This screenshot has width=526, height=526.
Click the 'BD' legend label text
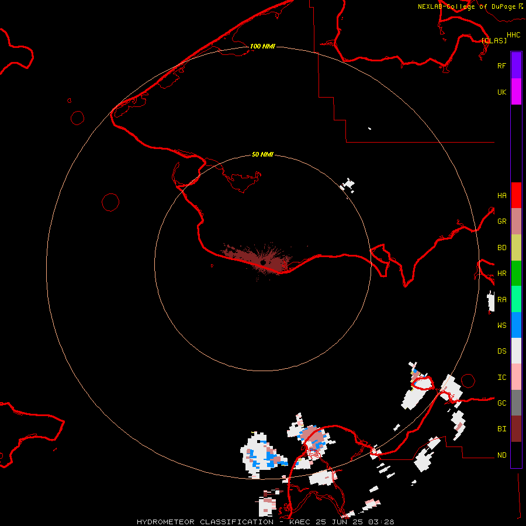(501, 248)
